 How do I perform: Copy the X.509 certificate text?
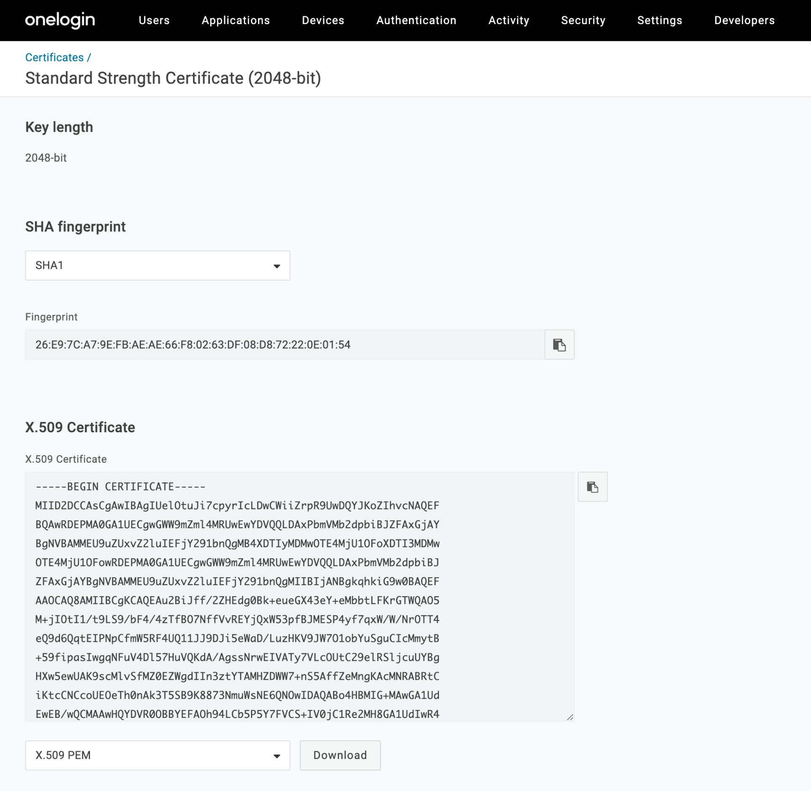[592, 487]
